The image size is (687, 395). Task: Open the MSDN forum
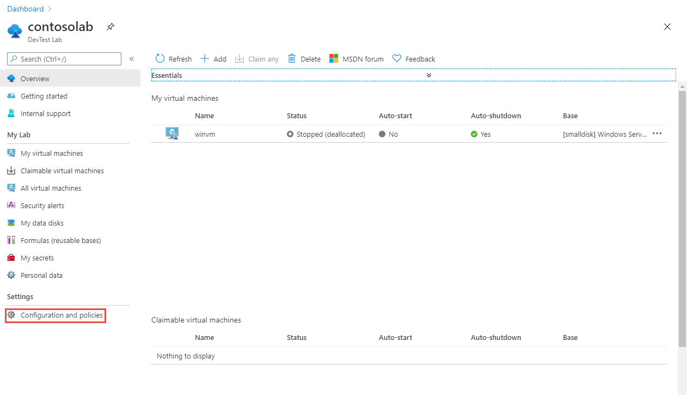click(357, 58)
